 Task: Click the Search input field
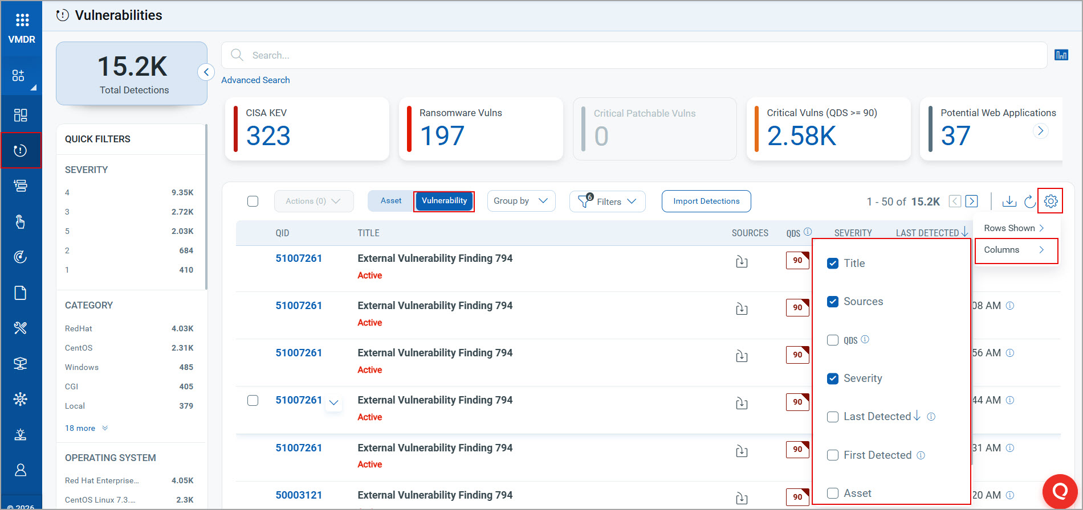pos(633,55)
